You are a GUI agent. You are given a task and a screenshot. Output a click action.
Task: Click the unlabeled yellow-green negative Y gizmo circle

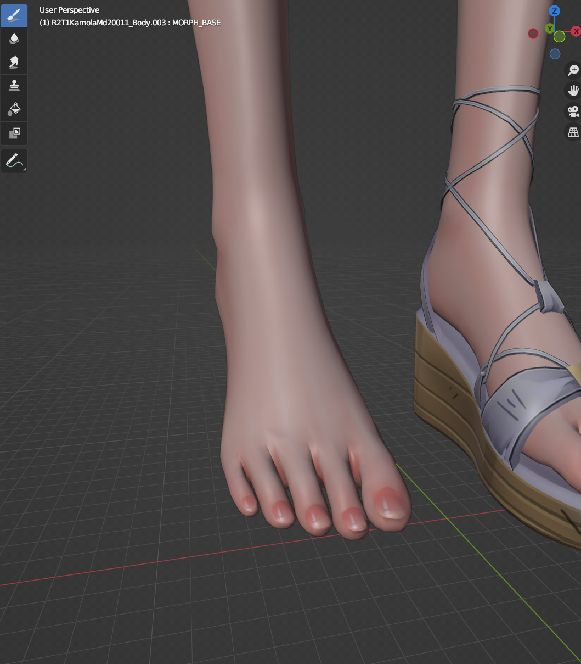(x=559, y=37)
